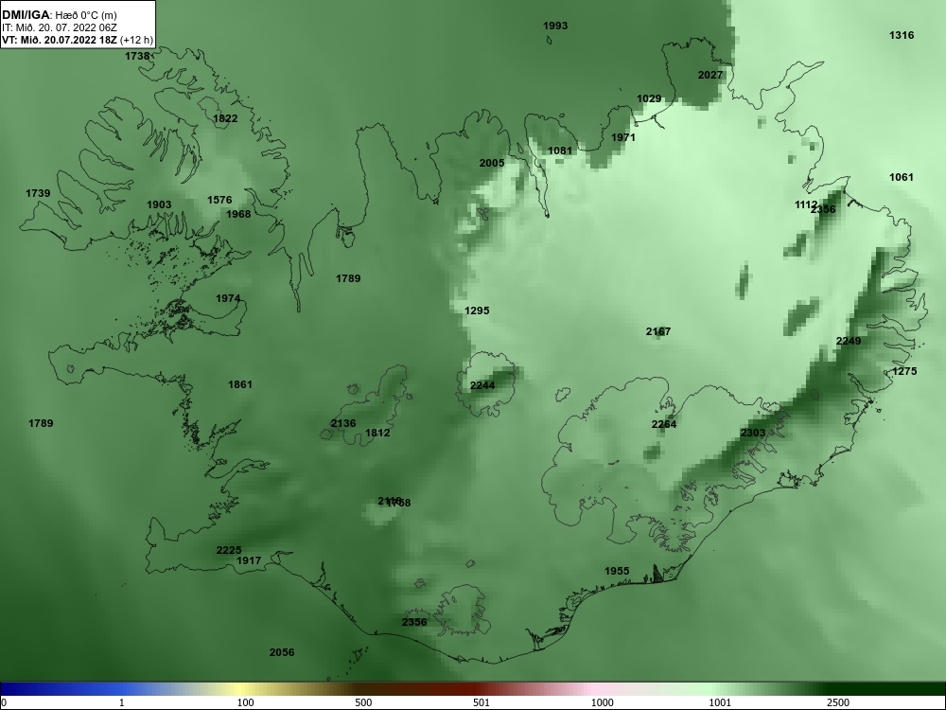This screenshot has width=946, height=710.
Task: Select the 1974 height label
Action: tap(228, 298)
